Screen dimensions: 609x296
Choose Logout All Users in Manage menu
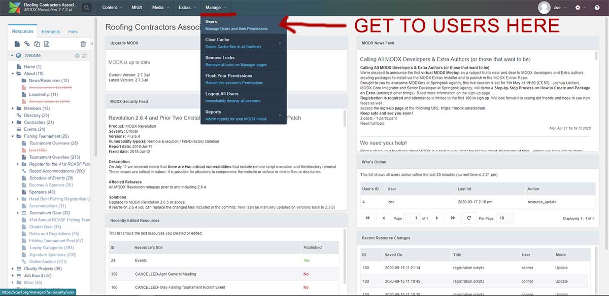coord(243,97)
